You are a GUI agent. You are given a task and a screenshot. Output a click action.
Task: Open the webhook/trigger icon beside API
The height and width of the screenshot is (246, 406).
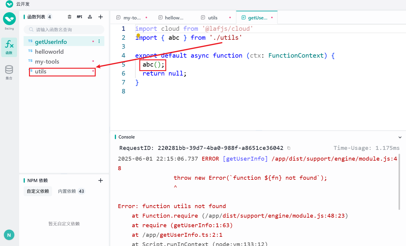tap(90, 17)
